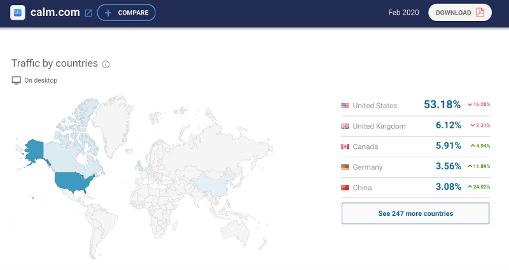
Task: Click the info icon beside Traffic by countries
Action: click(x=106, y=64)
